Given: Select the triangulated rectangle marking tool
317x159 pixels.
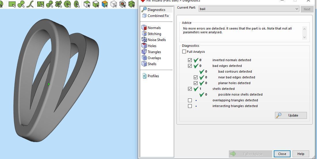Looking at the screenshot, I should (x=40, y=4).
